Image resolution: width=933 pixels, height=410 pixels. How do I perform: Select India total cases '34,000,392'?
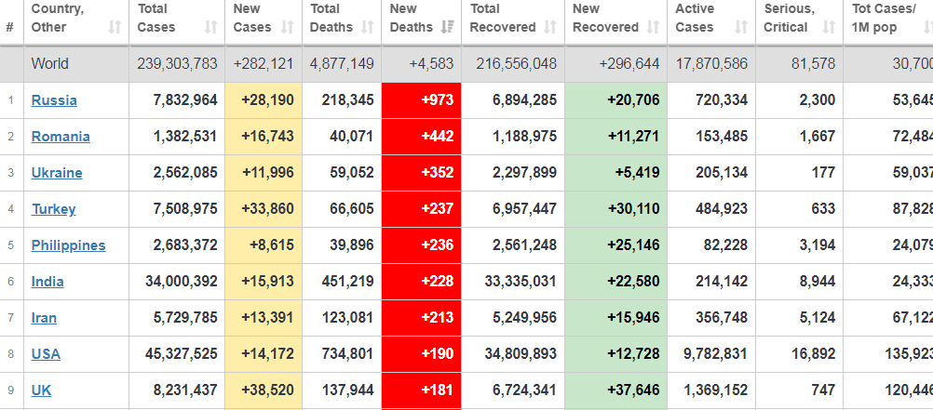[182, 281]
